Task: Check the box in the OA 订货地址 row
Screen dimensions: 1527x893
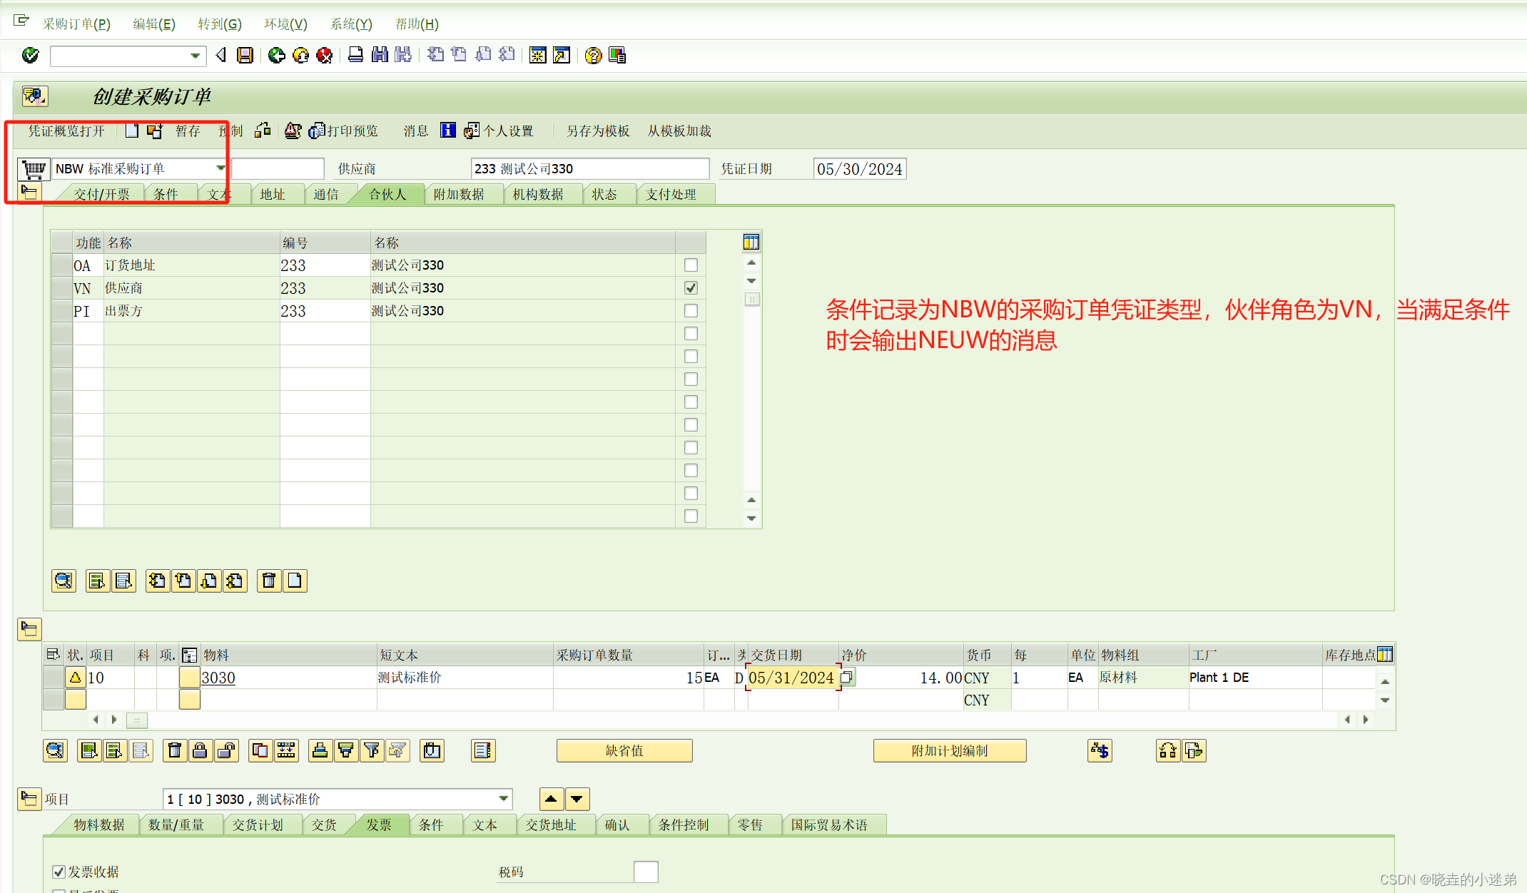Action: point(691,265)
